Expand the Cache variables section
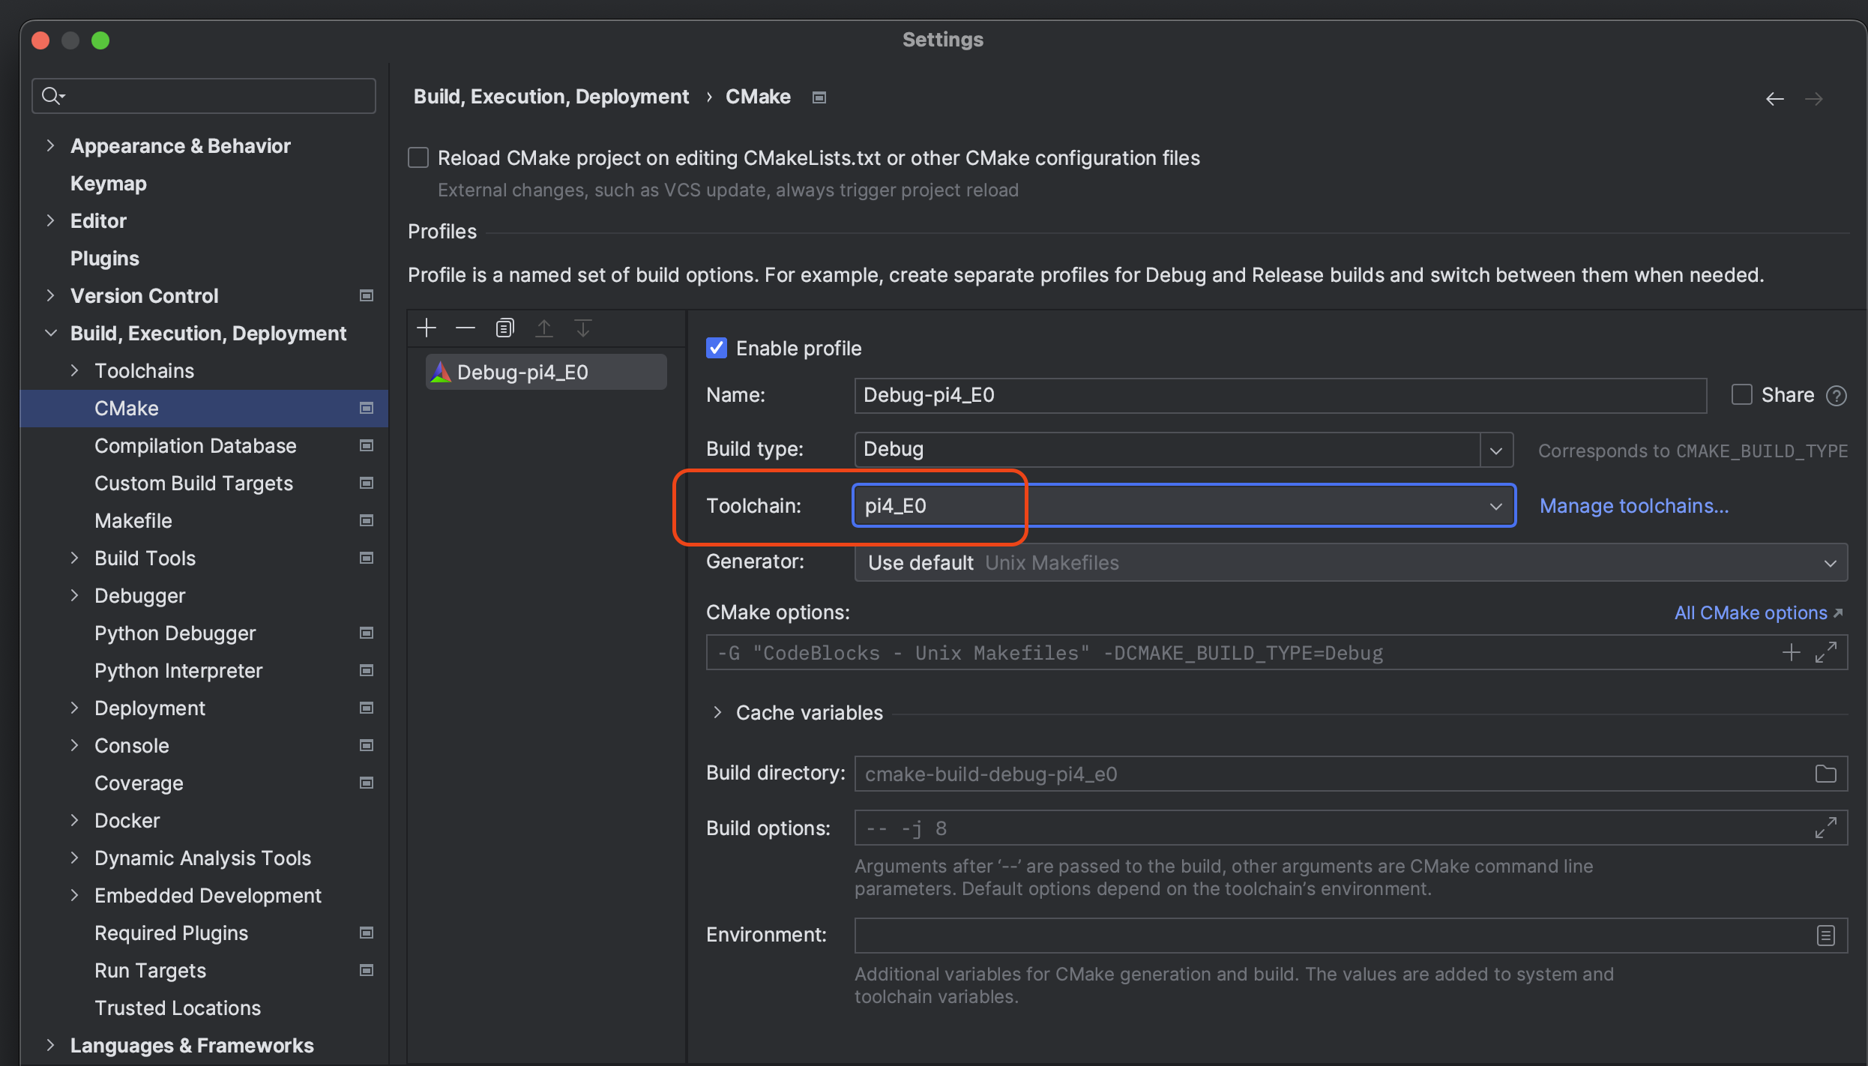1868x1066 pixels. [x=717, y=712]
